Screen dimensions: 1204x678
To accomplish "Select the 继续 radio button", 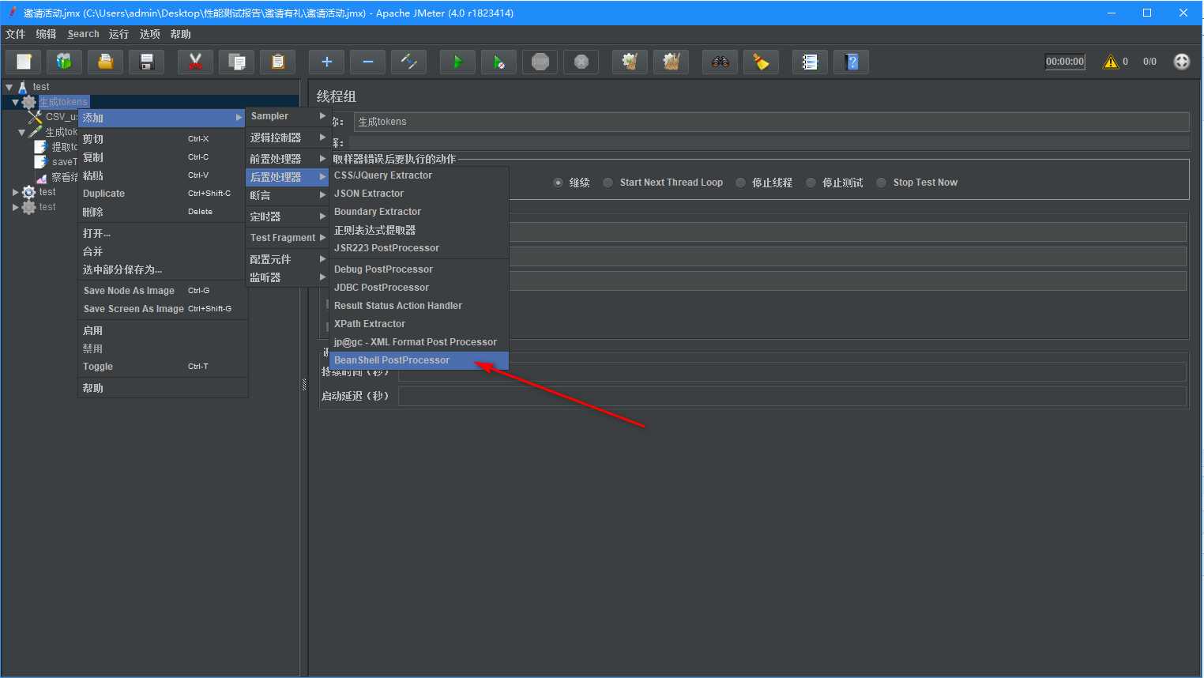I will click(558, 183).
